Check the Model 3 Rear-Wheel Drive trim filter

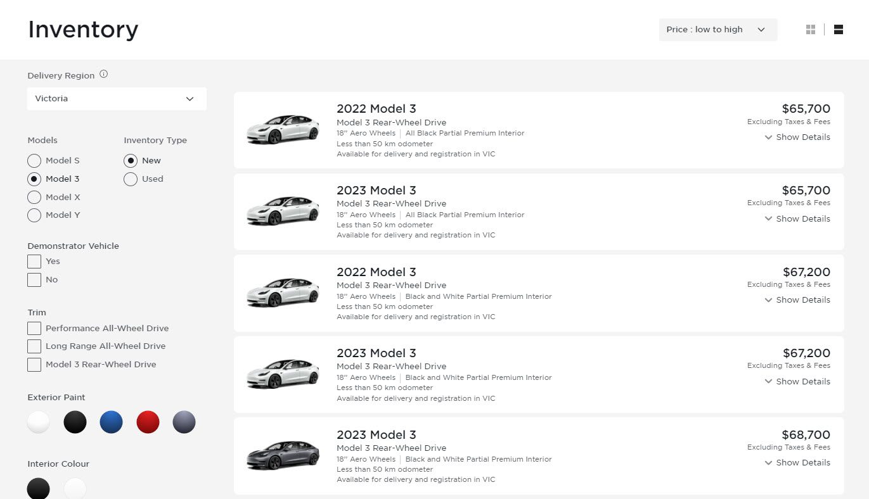tap(34, 364)
